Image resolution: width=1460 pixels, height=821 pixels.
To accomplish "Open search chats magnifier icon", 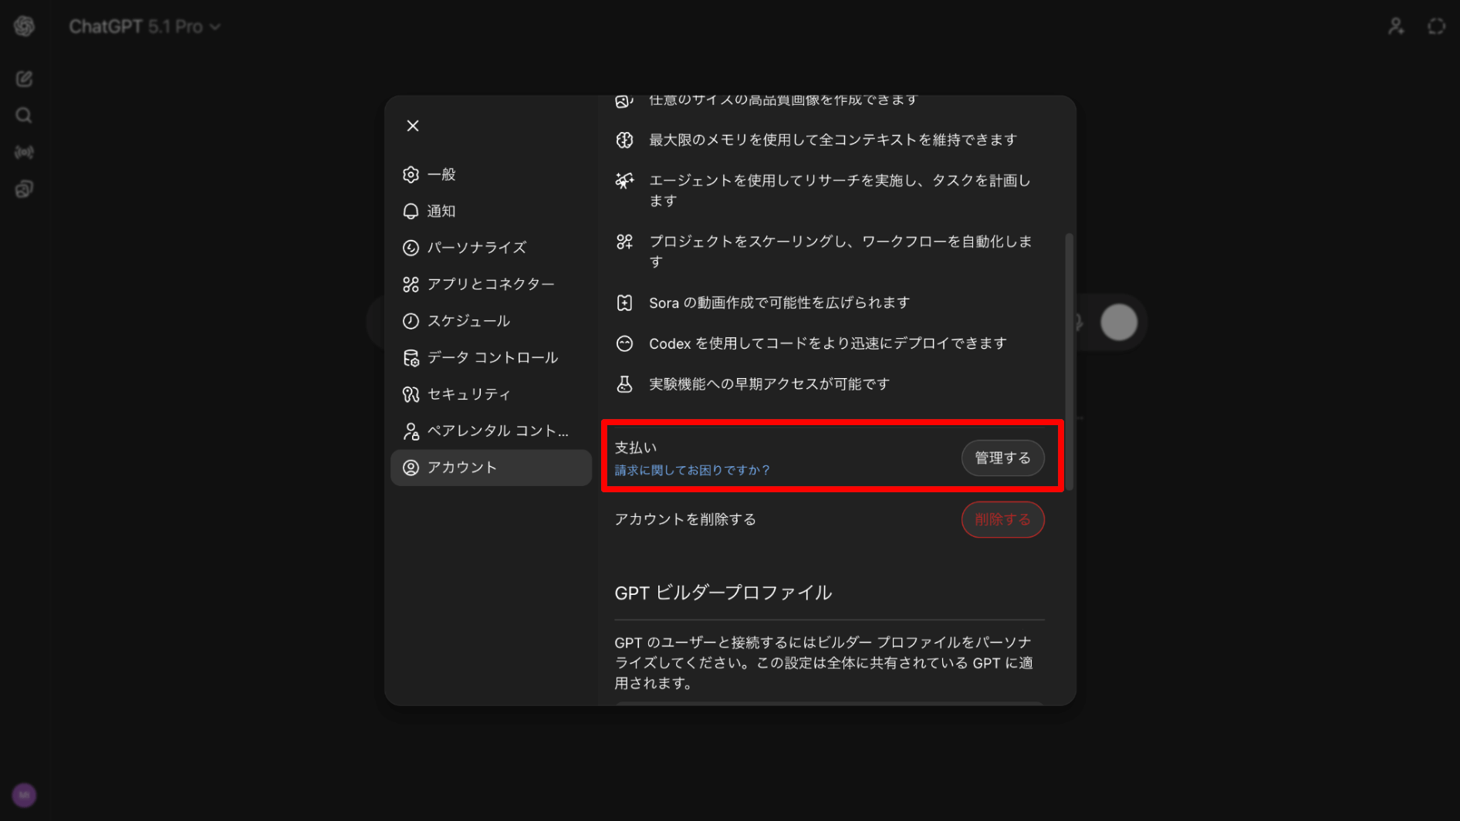I will [x=24, y=116].
